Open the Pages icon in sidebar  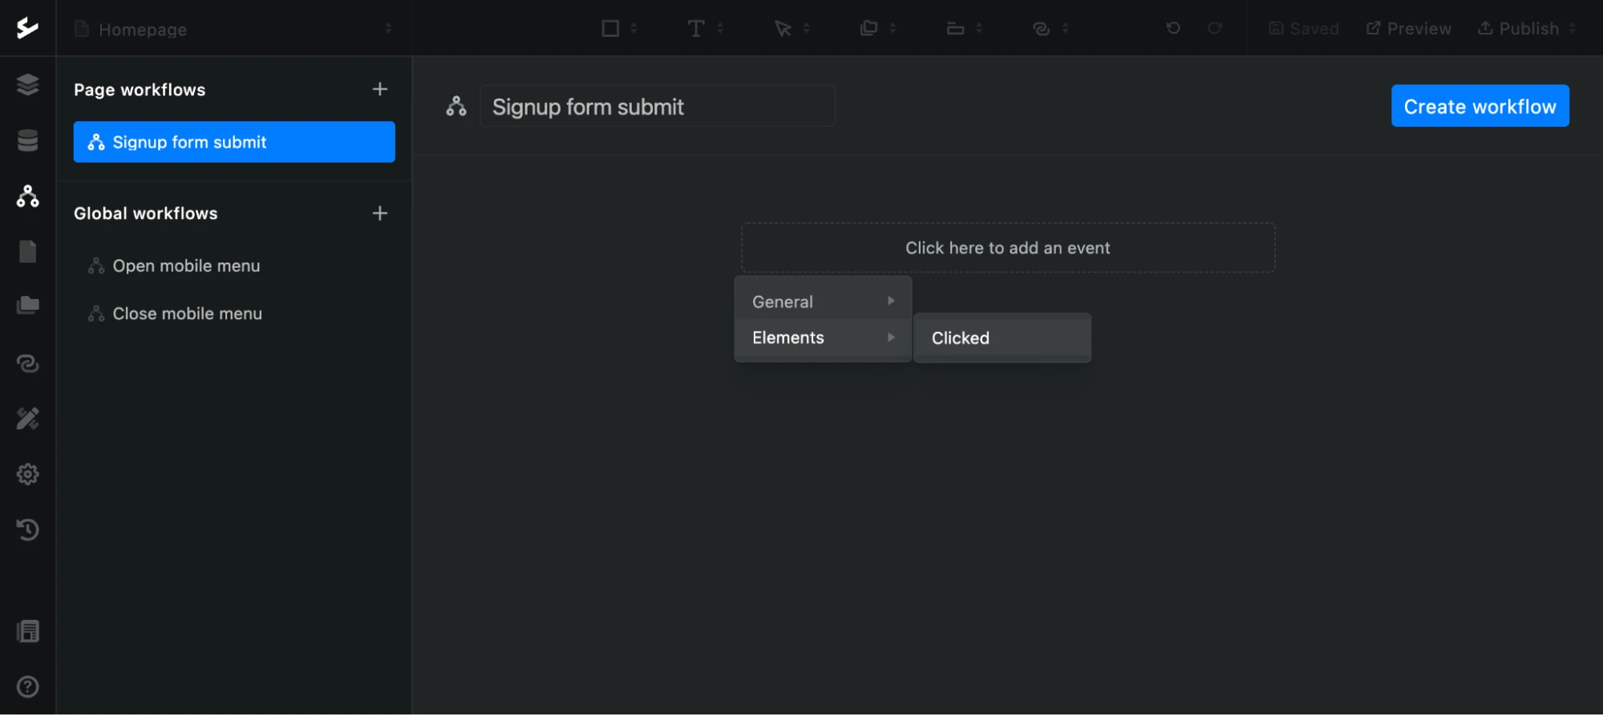(x=28, y=252)
